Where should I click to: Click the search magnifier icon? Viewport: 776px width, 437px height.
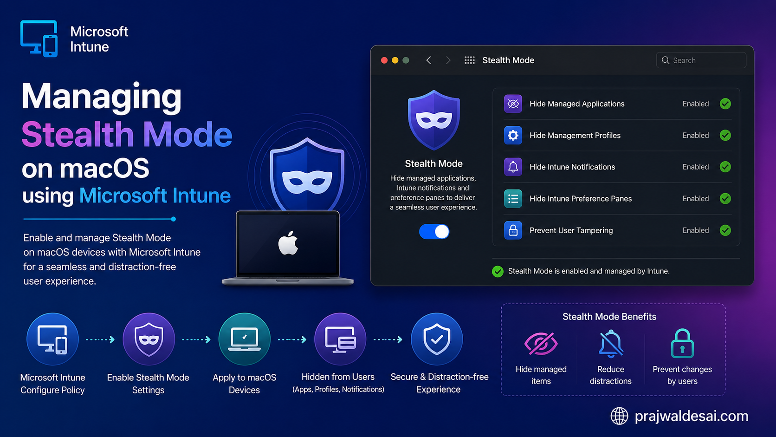(x=666, y=60)
